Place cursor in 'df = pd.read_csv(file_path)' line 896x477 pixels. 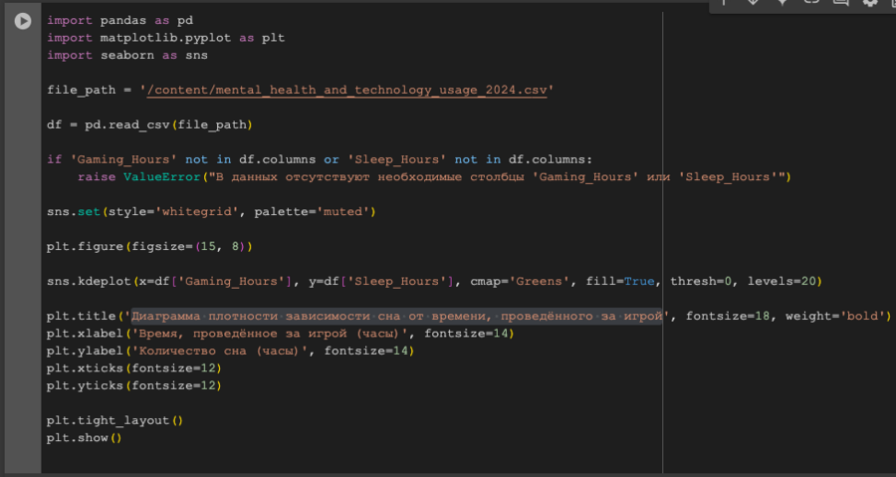149,124
